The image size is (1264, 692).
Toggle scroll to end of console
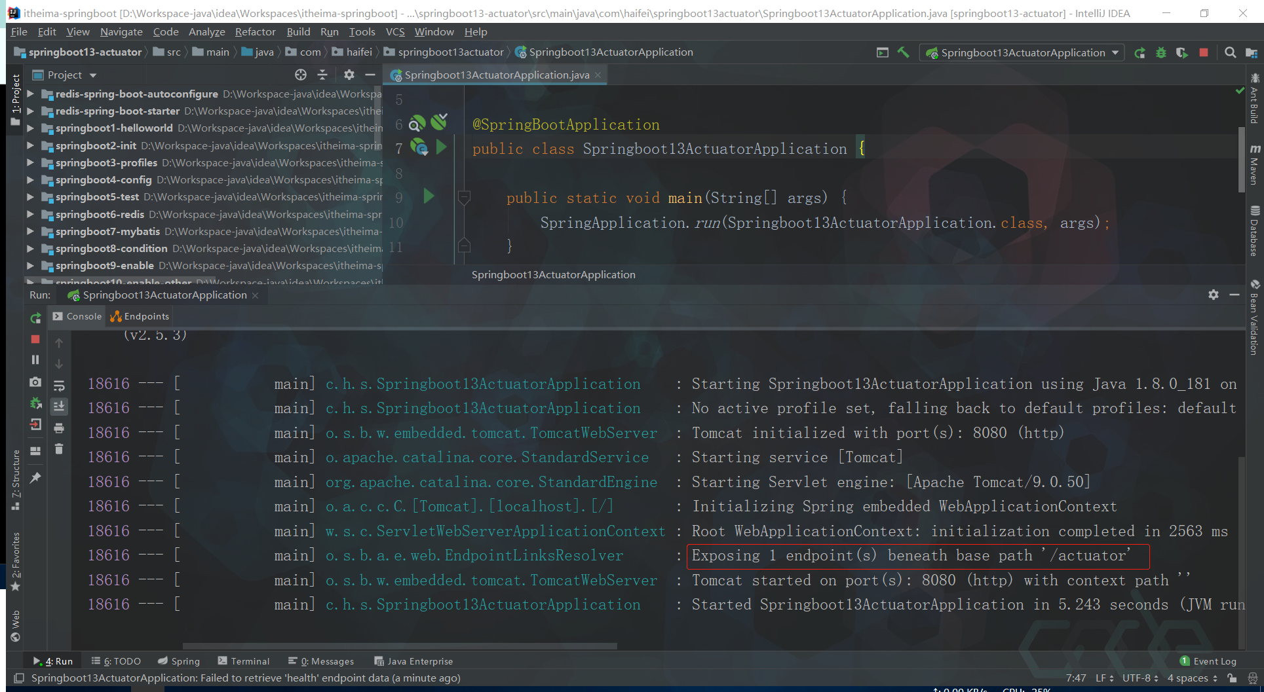[x=59, y=407]
